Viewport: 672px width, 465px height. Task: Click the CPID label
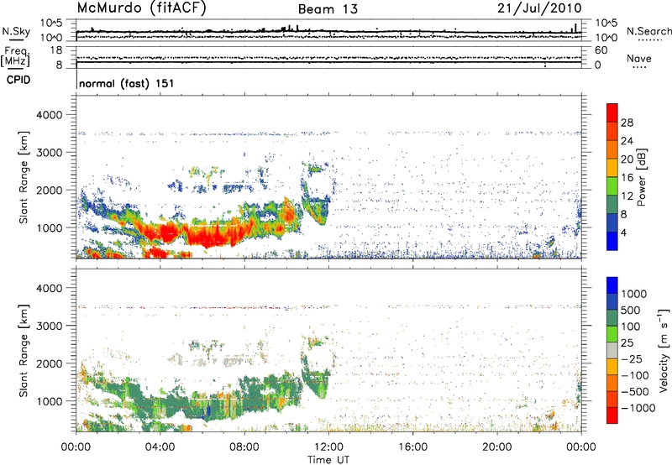coord(18,80)
